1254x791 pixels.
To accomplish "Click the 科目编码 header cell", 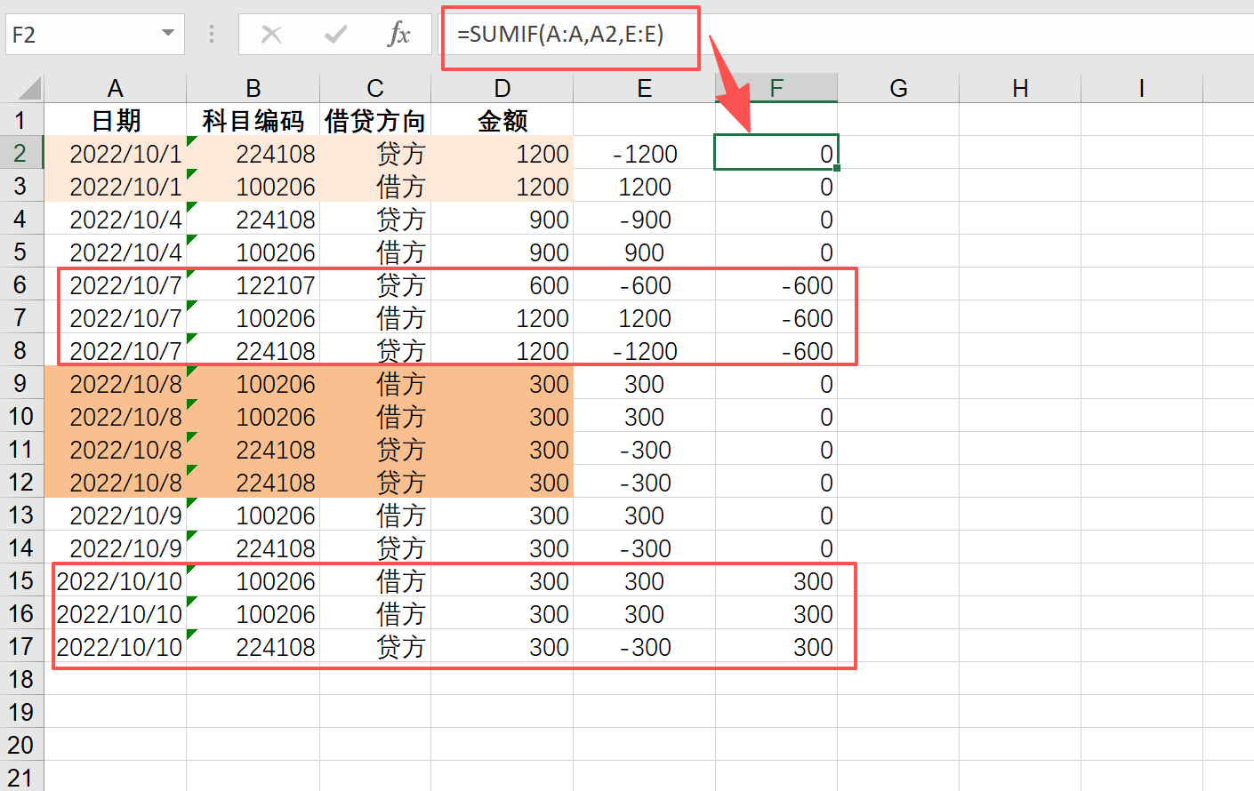I will point(253,121).
